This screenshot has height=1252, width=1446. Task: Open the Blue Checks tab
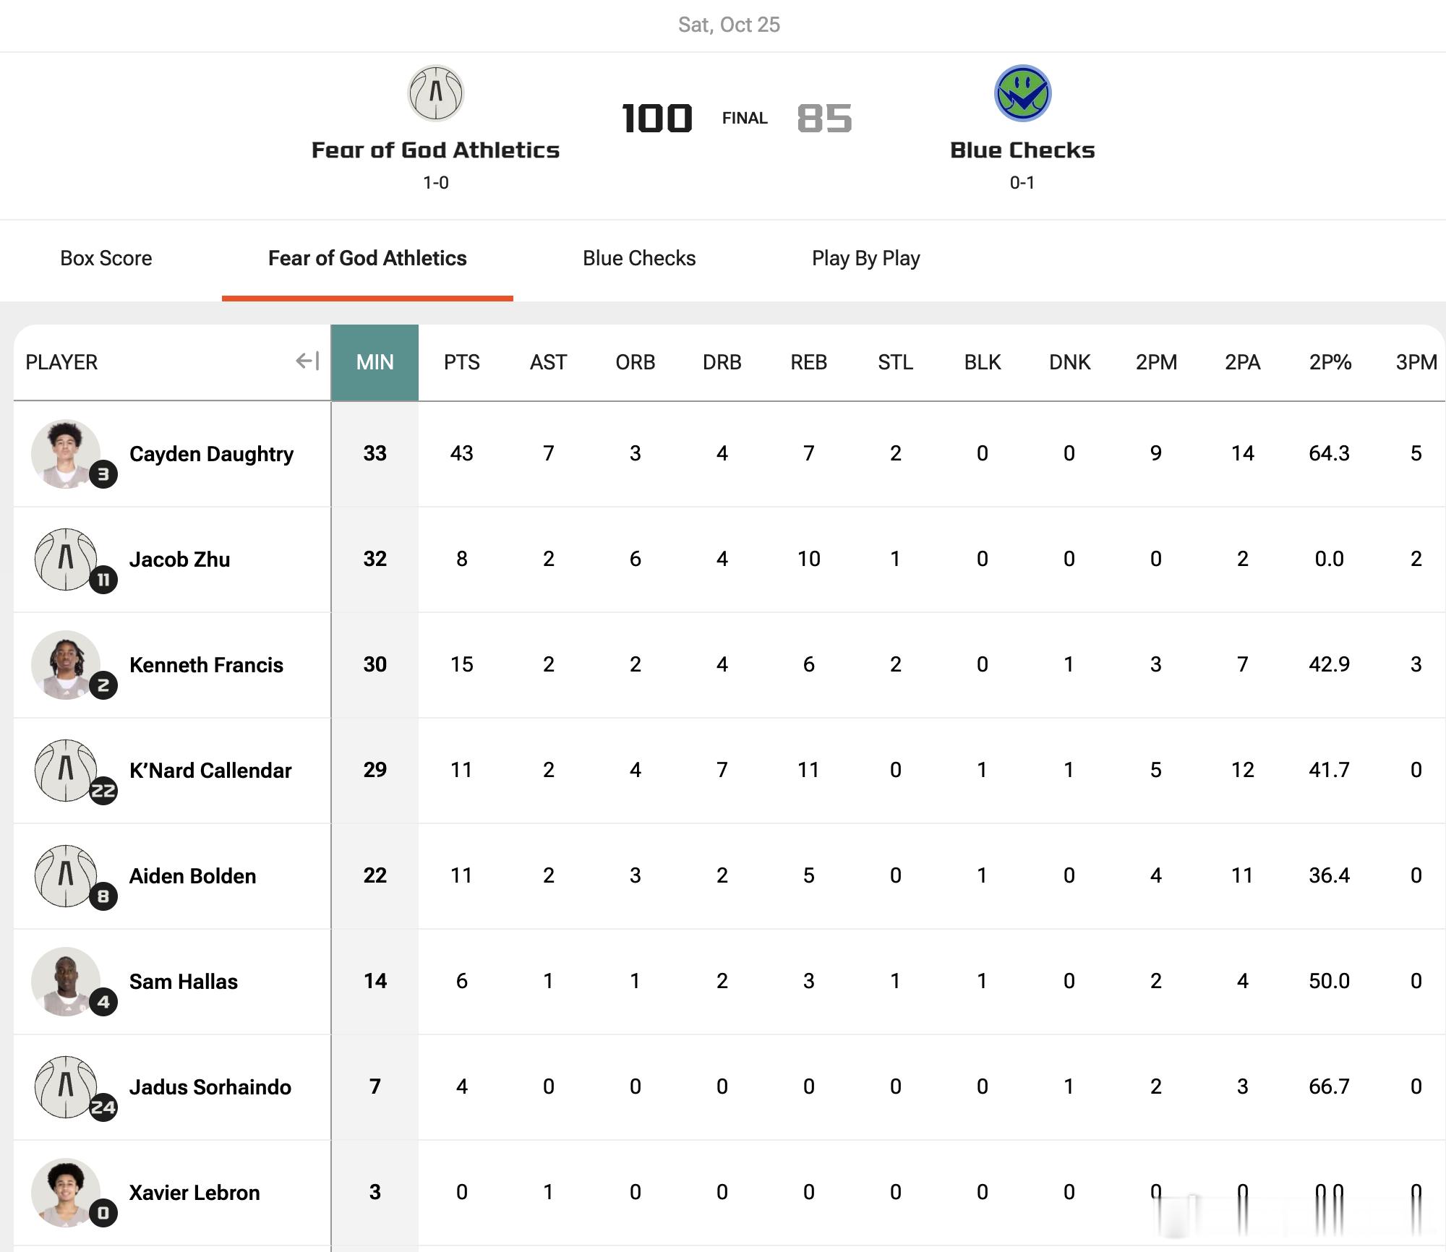pos(639,258)
